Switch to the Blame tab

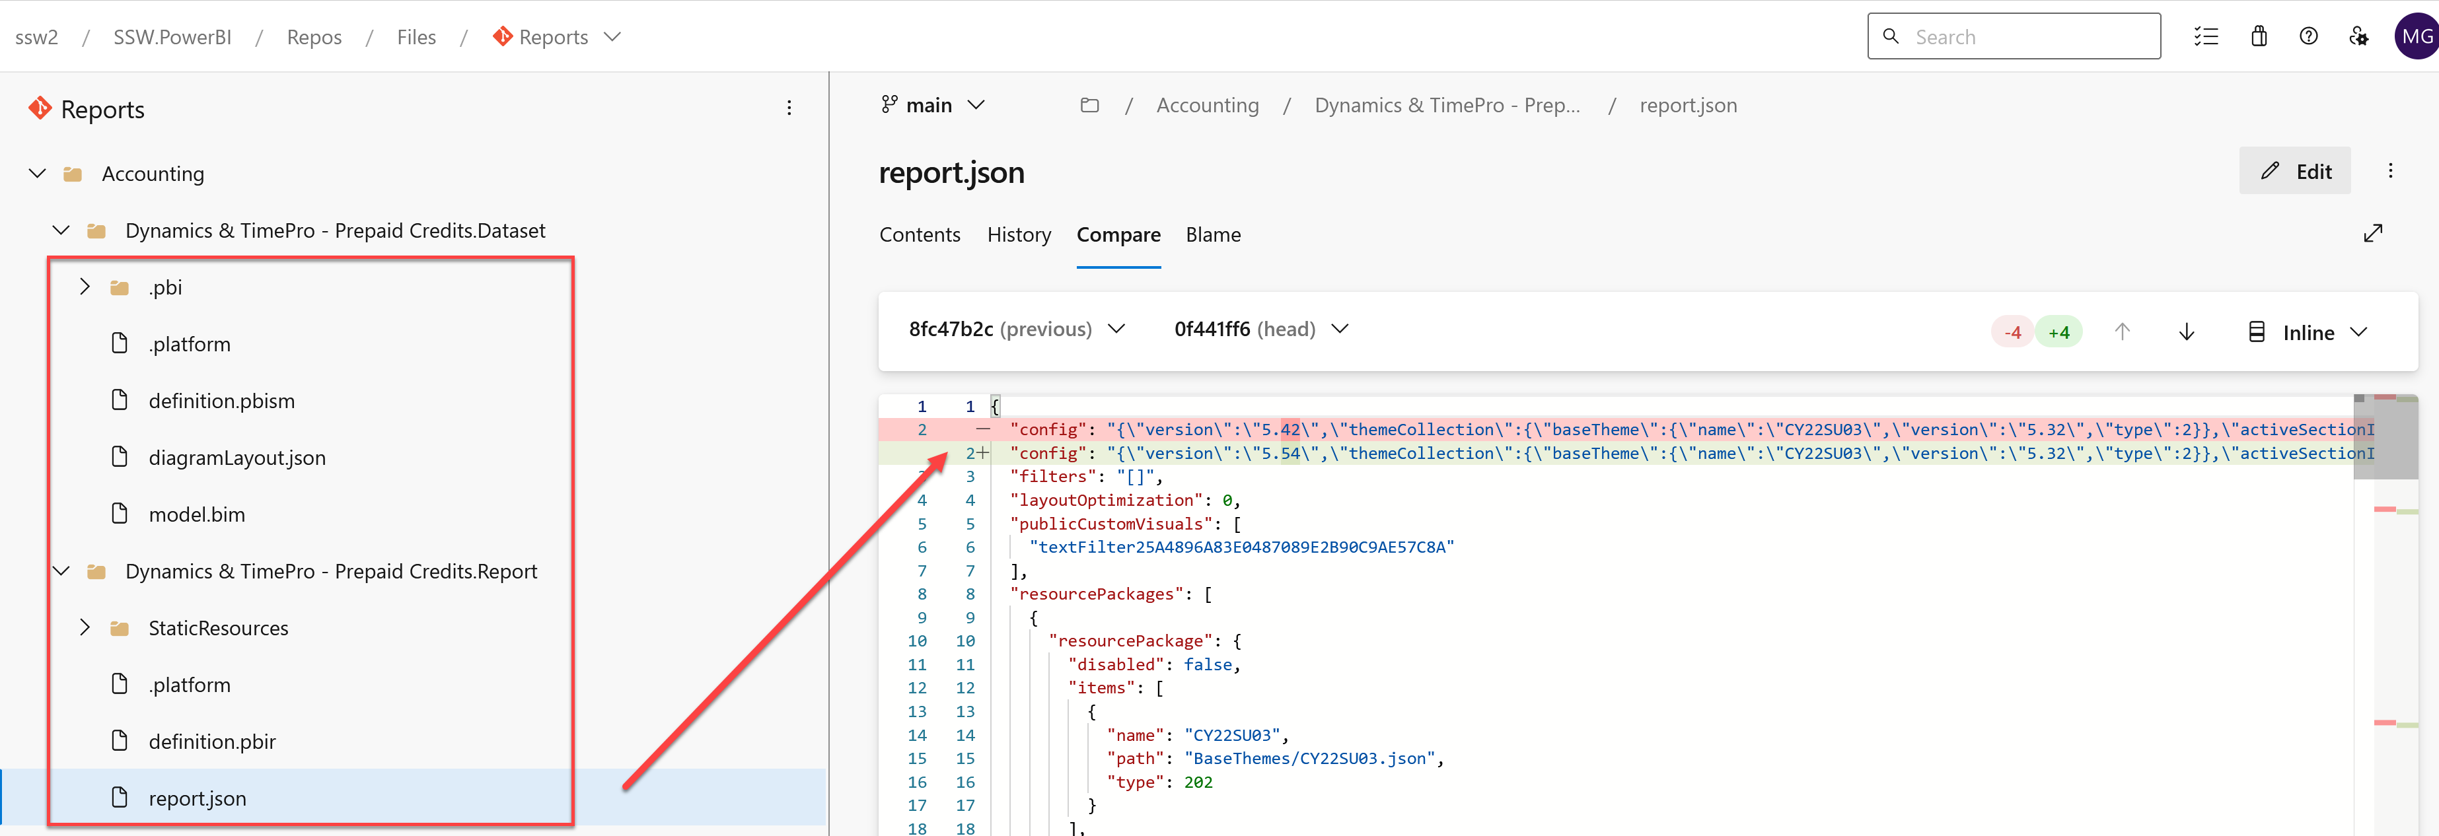(1213, 235)
